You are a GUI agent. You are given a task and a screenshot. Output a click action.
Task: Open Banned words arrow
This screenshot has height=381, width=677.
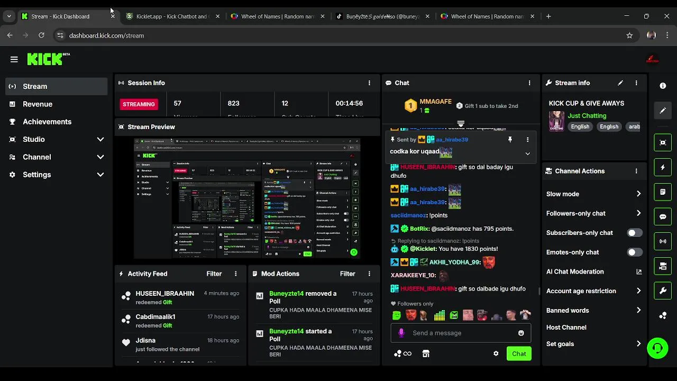pos(638,311)
